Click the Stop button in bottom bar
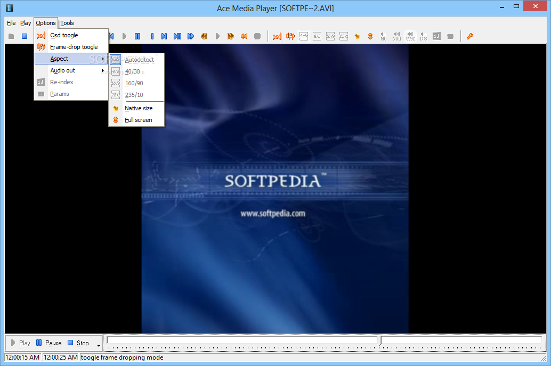 pos(78,343)
